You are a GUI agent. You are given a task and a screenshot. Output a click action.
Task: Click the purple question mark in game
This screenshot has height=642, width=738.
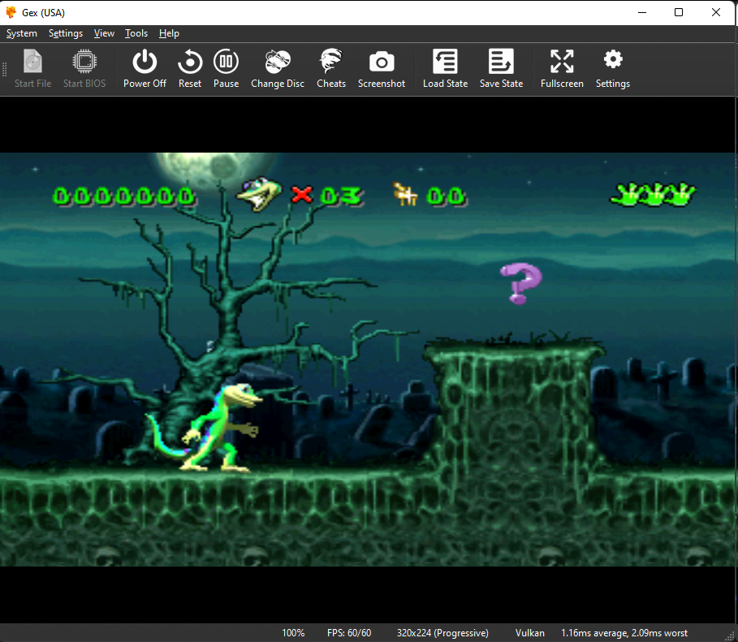tap(521, 283)
